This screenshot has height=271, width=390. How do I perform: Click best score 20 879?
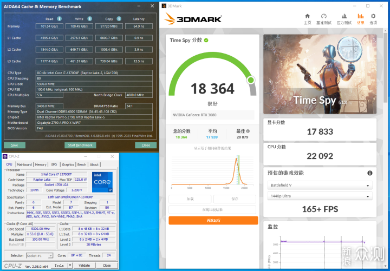242,137
